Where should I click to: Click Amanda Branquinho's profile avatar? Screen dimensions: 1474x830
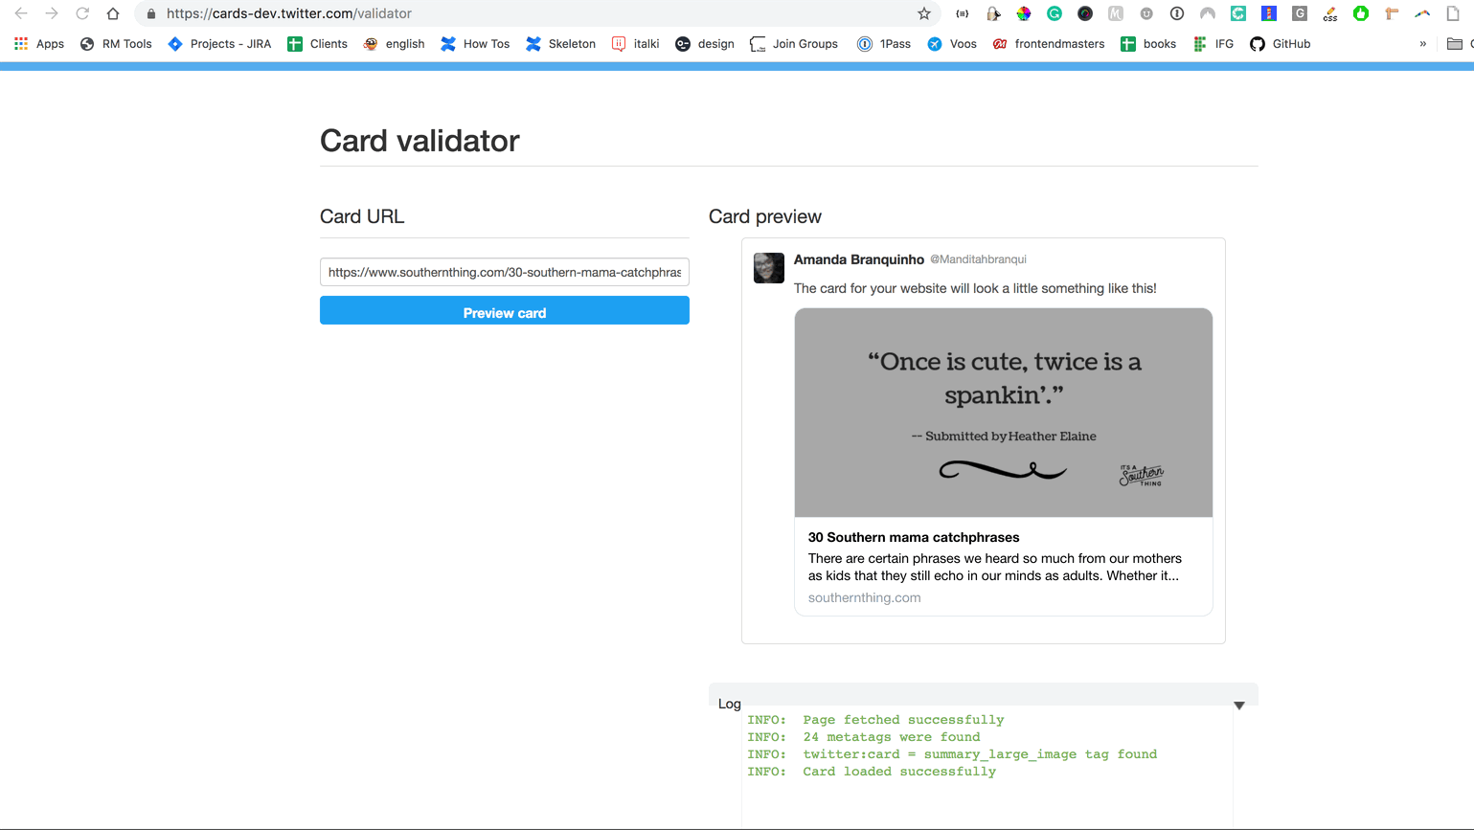click(768, 268)
